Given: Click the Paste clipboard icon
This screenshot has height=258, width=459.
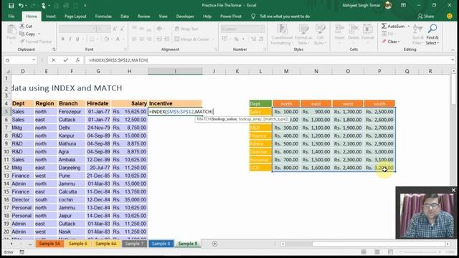Looking at the screenshot, I should point(11,30).
